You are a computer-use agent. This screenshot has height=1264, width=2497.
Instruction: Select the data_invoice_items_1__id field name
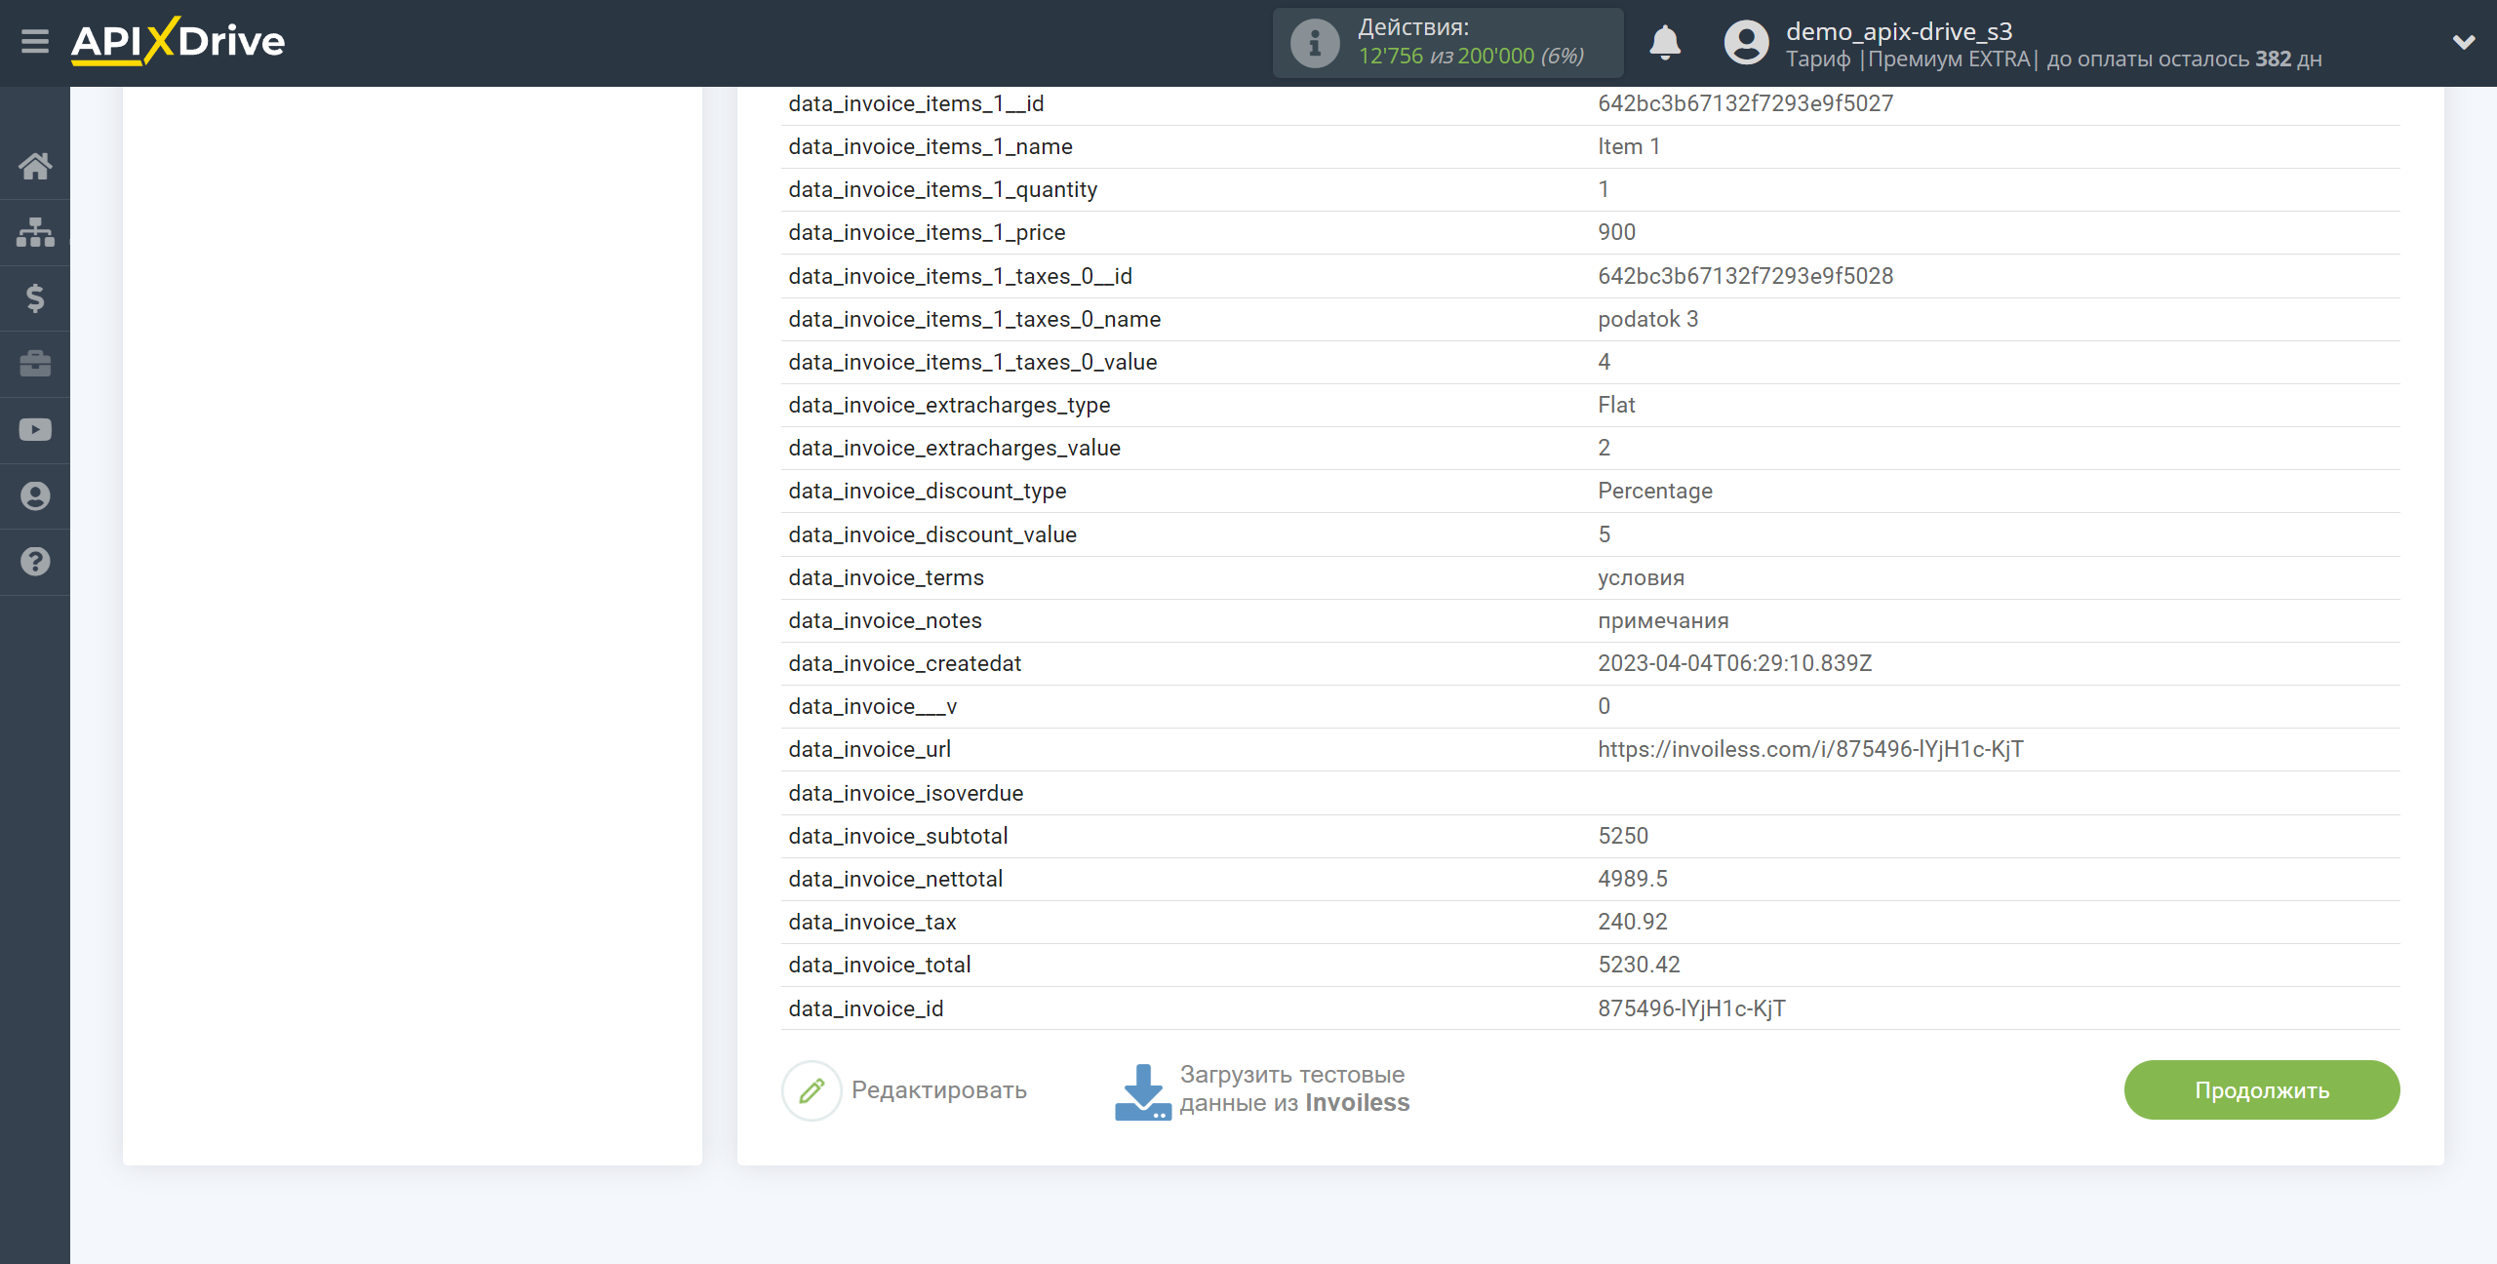[916, 103]
